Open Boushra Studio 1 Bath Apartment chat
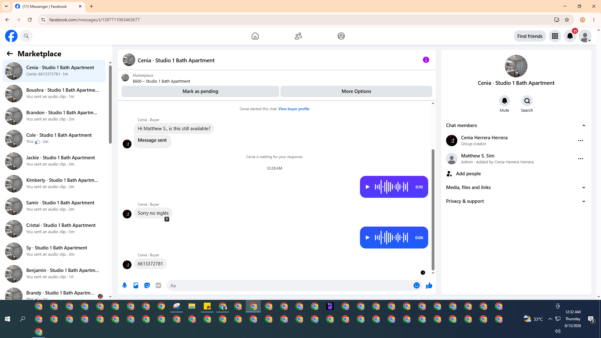The width and height of the screenshot is (601, 338). coord(54,93)
